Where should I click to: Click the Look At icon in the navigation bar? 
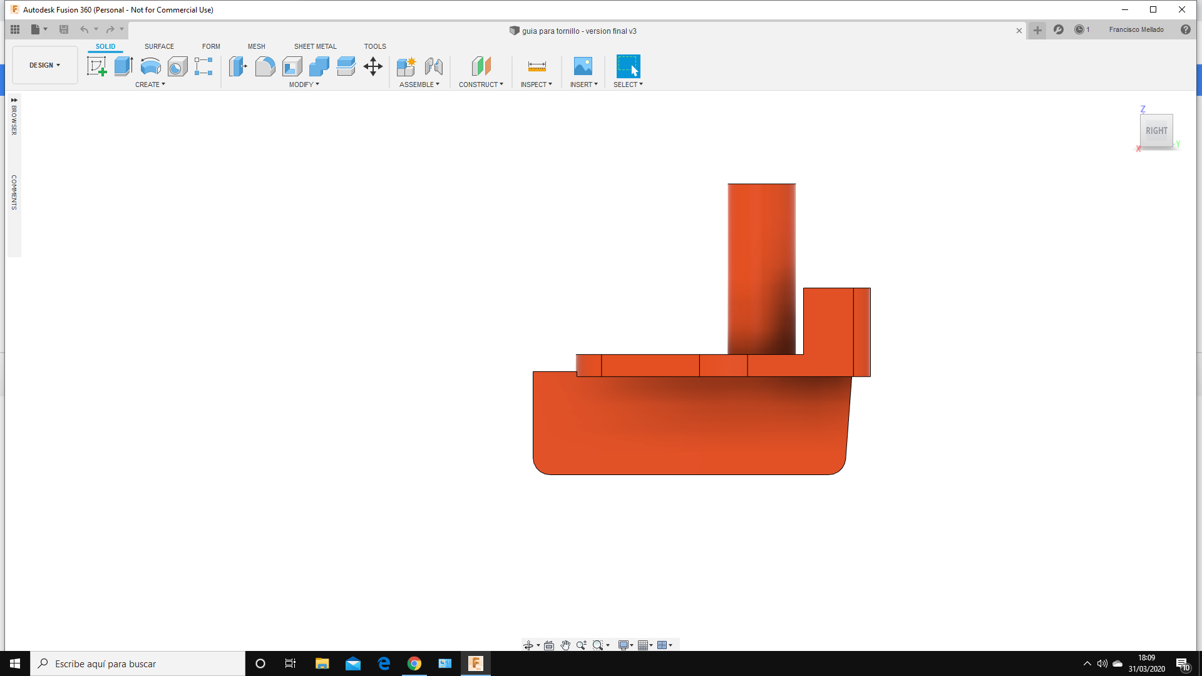pyautogui.click(x=549, y=645)
